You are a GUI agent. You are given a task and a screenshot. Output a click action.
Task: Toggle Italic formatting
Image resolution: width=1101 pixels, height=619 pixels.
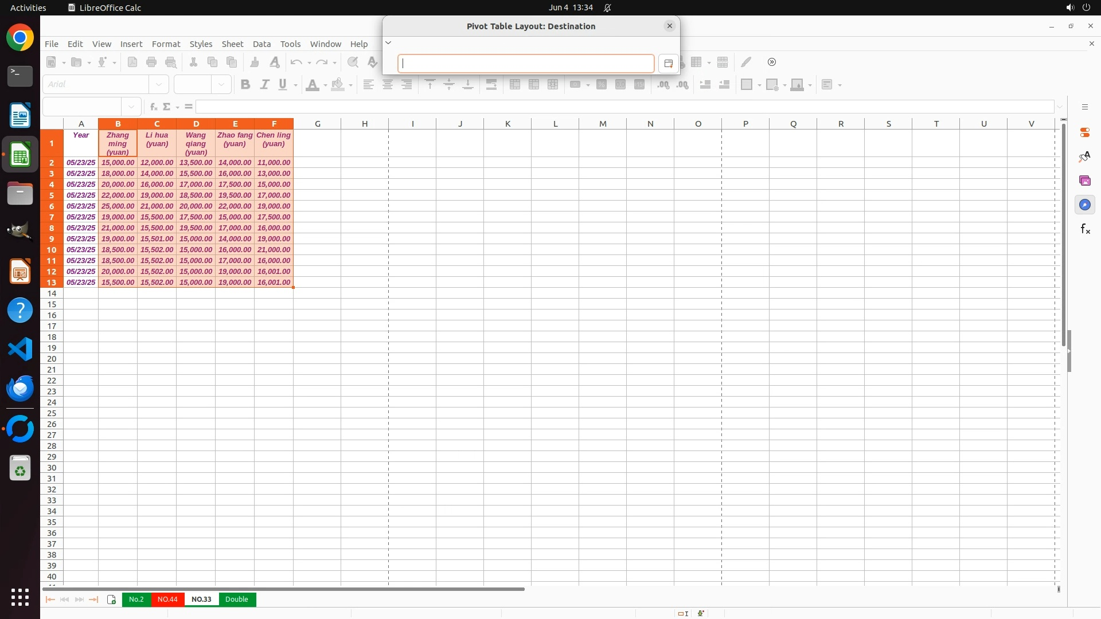264,85
